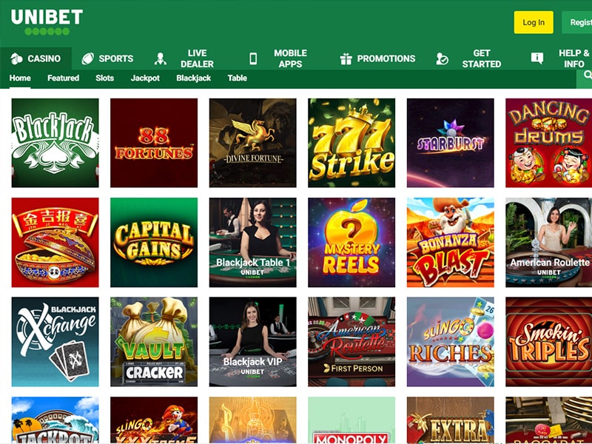Image resolution: width=592 pixels, height=444 pixels.
Task: Open the golden Egyptian pharaoh game tile
Action: tap(253, 420)
